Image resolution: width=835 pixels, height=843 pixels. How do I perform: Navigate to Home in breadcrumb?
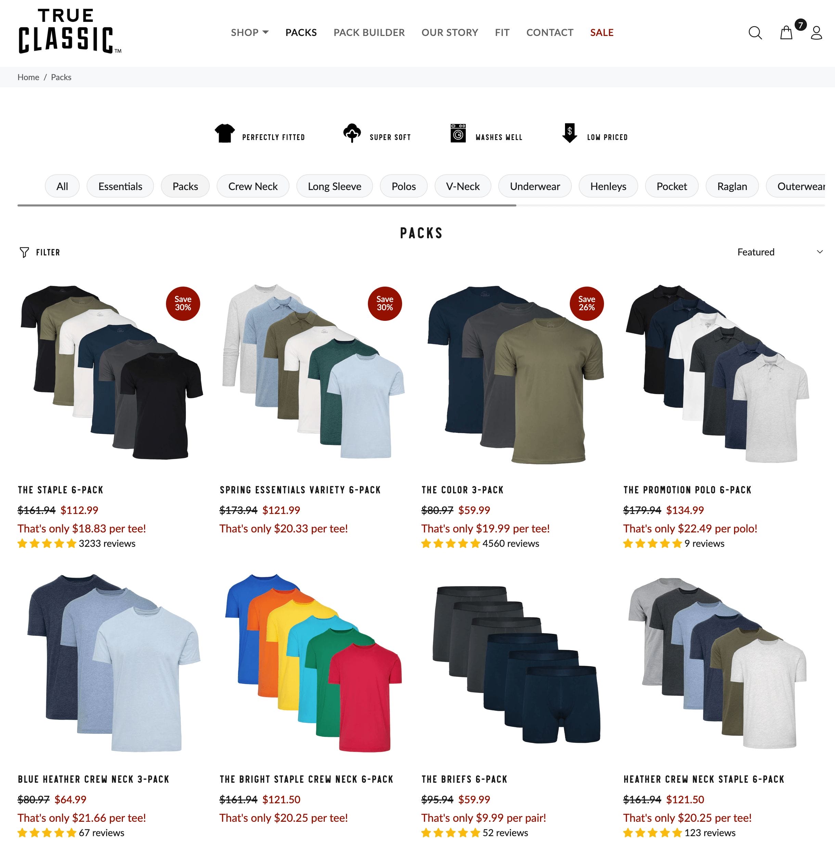coord(28,77)
